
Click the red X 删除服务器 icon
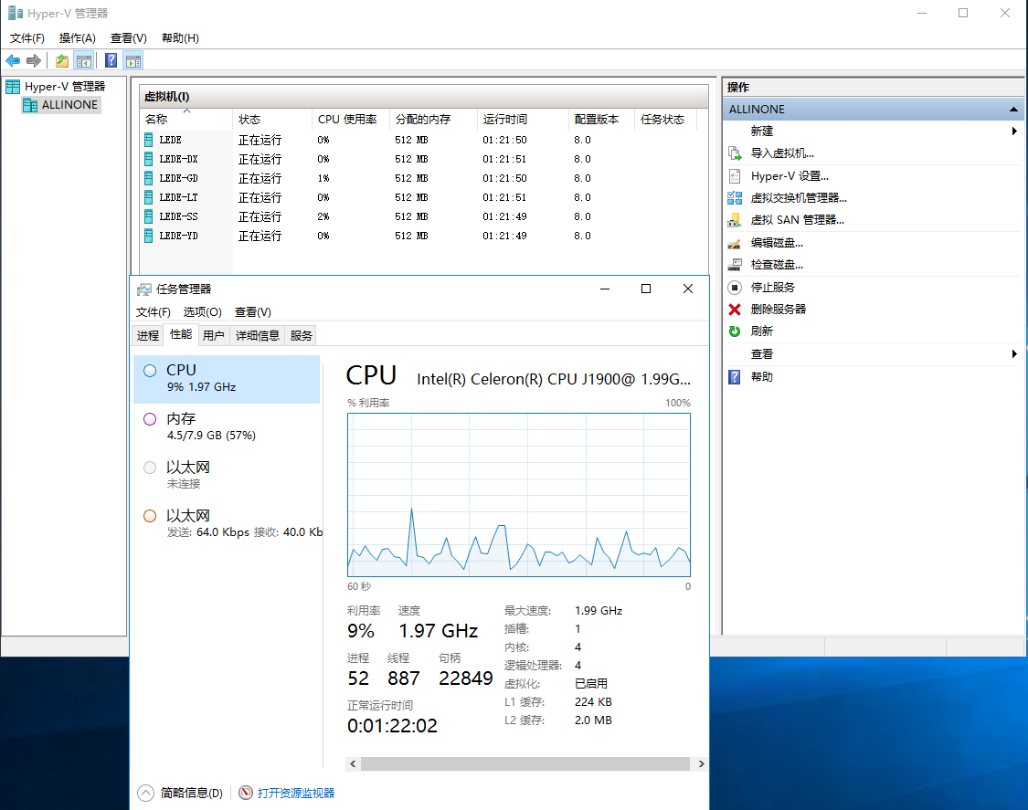pos(735,310)
